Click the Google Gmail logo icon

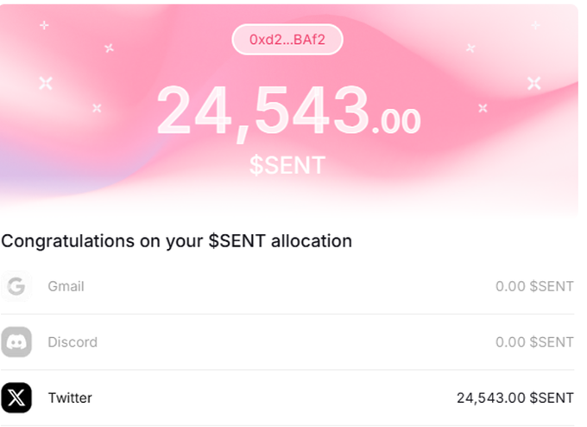(16, 286)
